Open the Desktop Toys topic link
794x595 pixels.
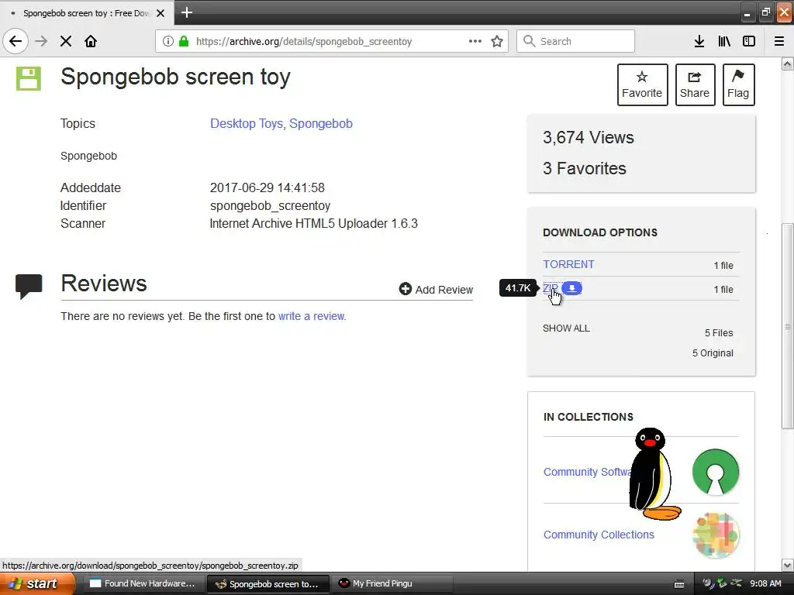(246, 123)
